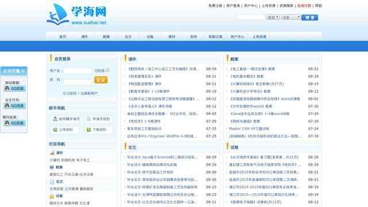This screenshot has height=207, width=368.
Task: Click the 论文 section header
Action: [132, 147]
